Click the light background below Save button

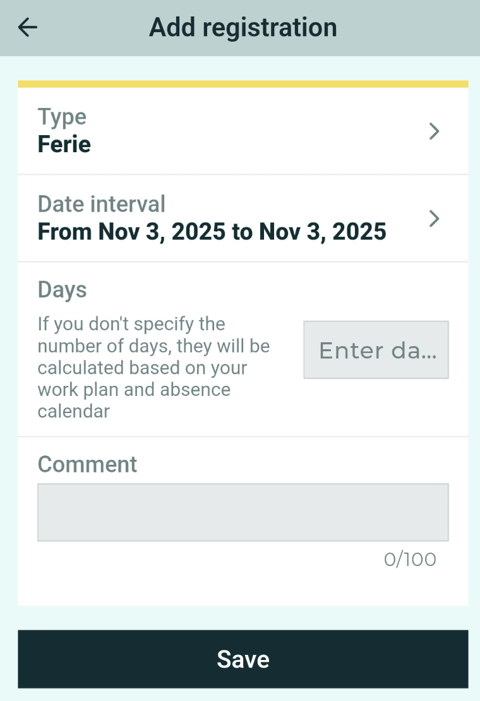coord(243,695)
